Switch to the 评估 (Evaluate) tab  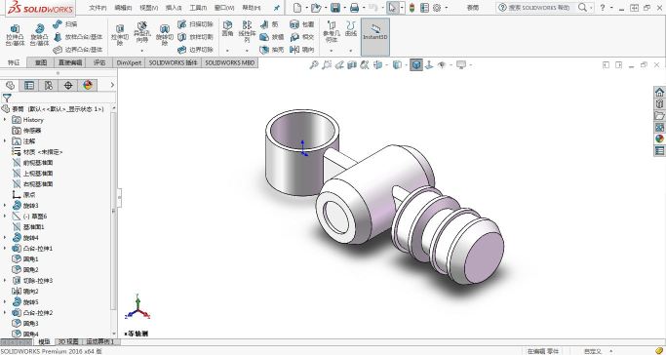tap(99, 62)
